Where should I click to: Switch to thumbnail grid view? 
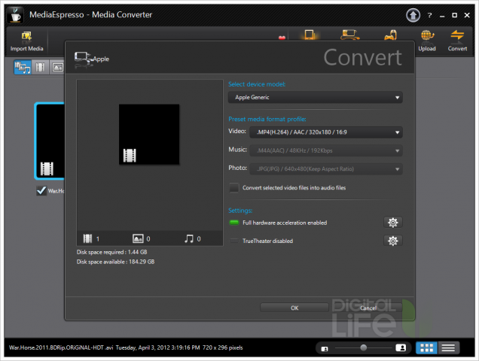[x=426, y=347]
